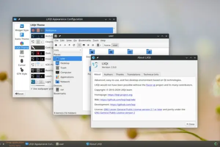
Task: Switch to the Thanks tab
Action: pos(120,74)
